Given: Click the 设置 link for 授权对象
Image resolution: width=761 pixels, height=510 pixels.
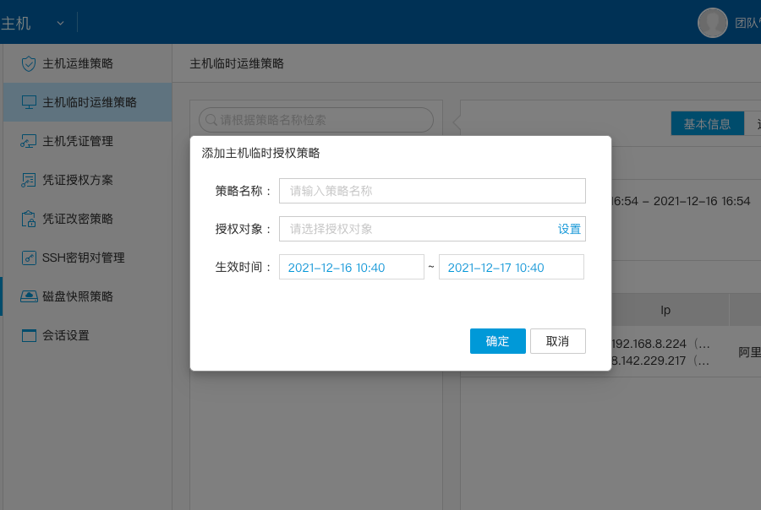Looking at the screenshot, I should click(x=569, y=229).
